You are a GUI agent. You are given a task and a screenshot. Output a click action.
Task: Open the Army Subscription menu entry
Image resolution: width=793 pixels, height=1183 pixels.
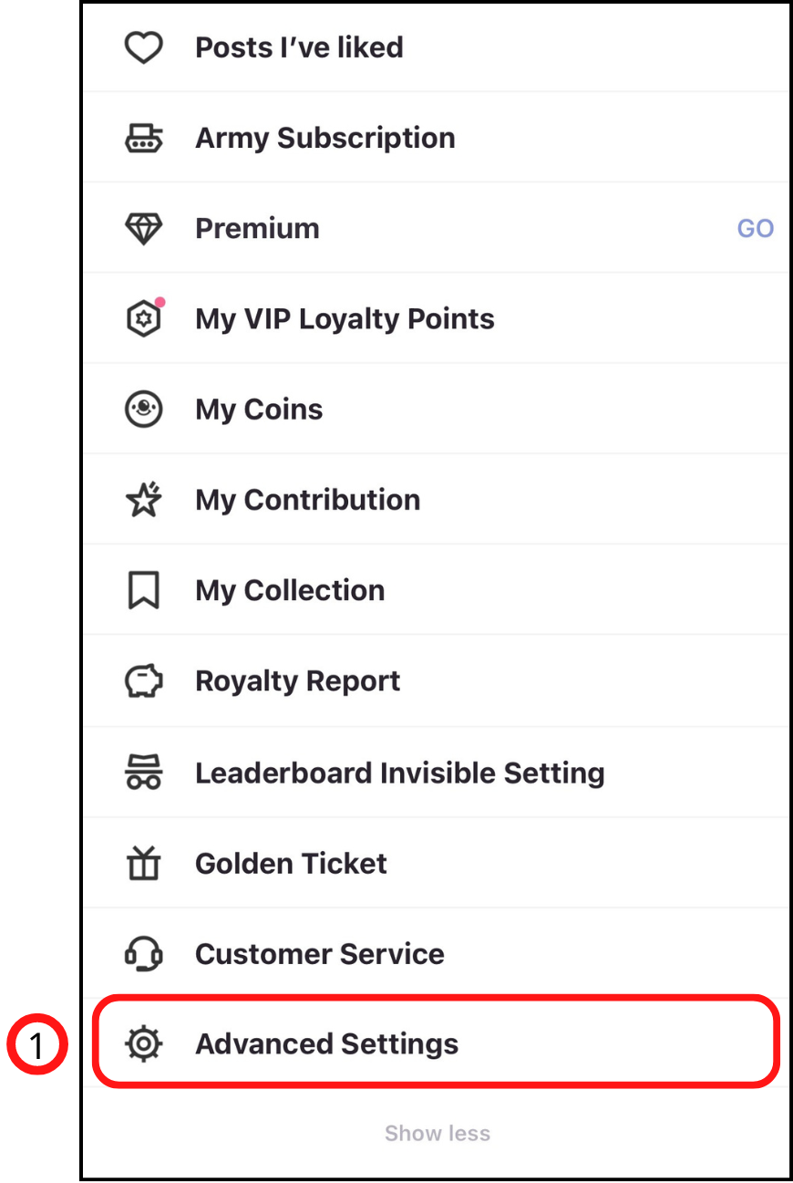tap(324, 139)
